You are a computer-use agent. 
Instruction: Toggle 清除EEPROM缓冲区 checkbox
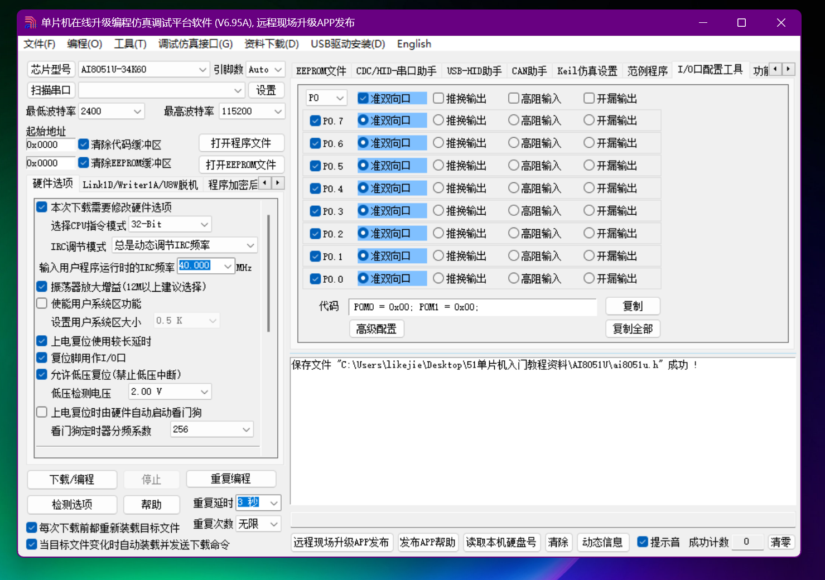84,163
